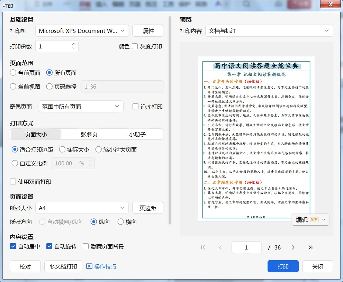The image size is (343, 282).
Task: Enable 灰度打印 checkbox
Action: [x=135, y=46]
